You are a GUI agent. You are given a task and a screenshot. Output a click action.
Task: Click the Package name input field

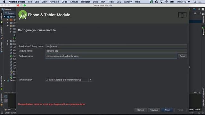pos(111,56)
